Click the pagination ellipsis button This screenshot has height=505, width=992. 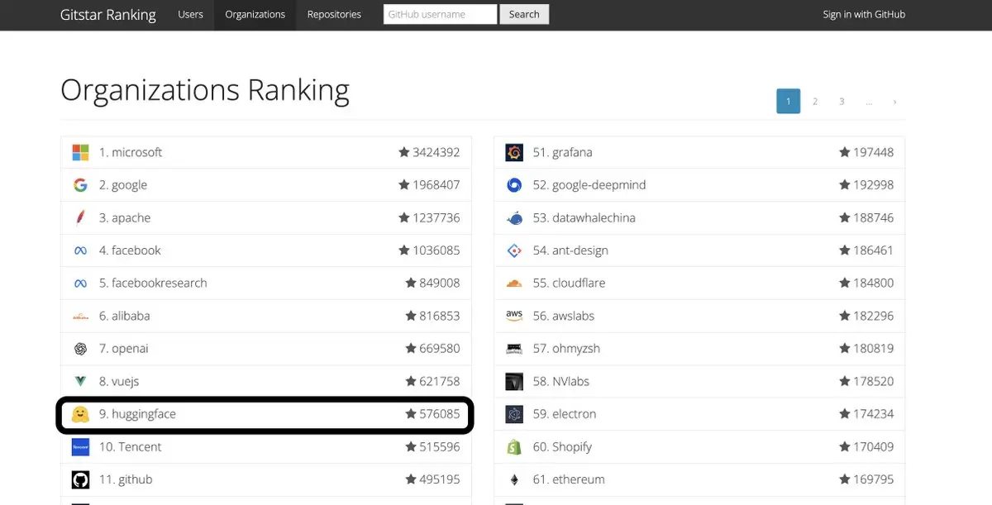868,102
